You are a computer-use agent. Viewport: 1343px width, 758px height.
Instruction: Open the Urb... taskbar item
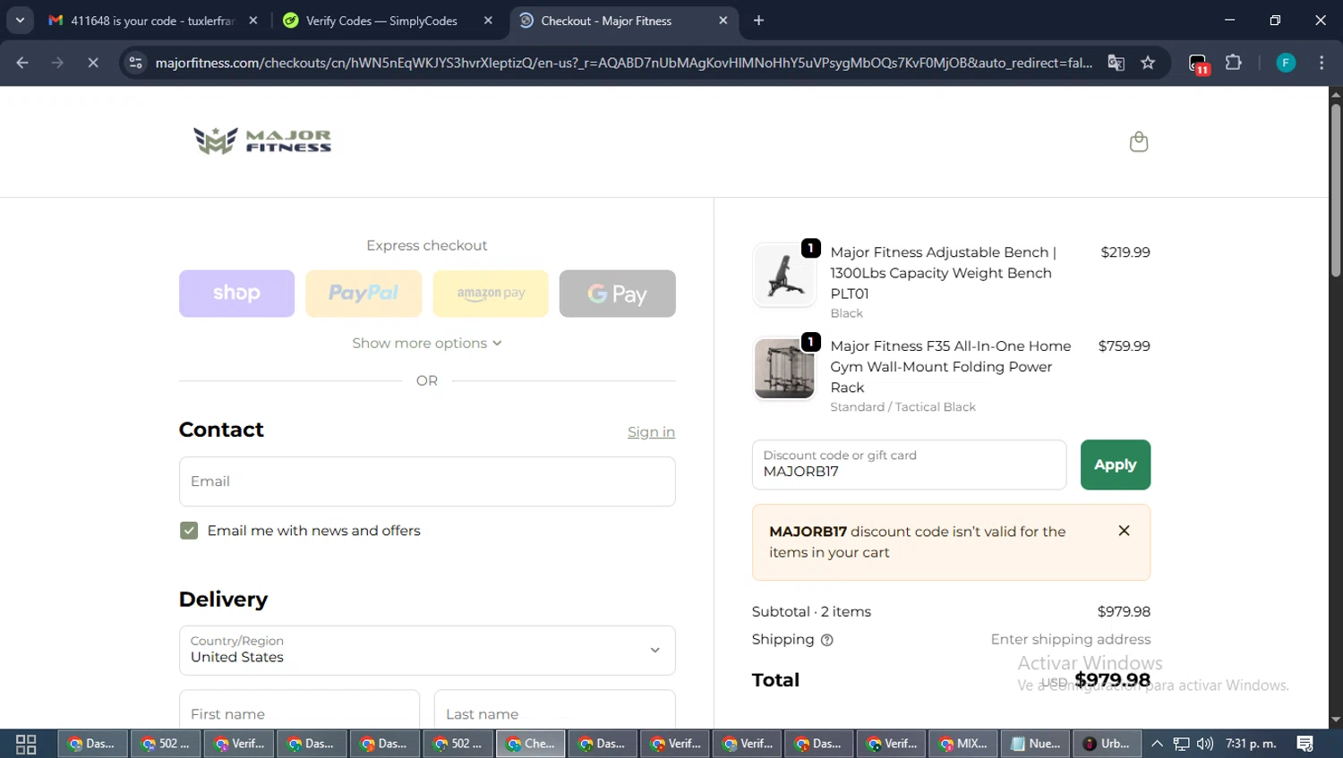[x=1107, y=744]
